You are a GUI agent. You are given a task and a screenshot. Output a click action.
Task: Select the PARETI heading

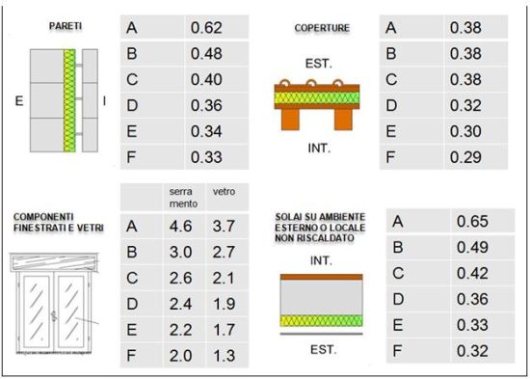(66, 26)
